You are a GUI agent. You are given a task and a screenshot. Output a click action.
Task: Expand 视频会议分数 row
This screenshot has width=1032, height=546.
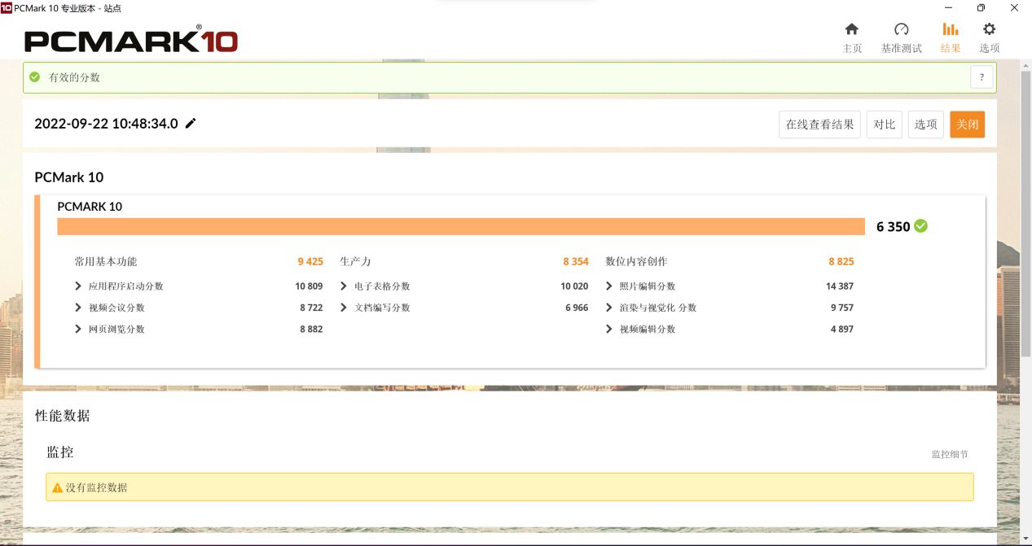pos(78,308)
